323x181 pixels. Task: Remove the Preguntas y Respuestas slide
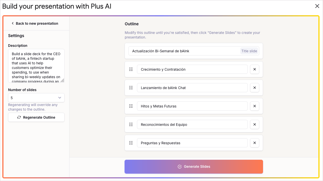click(254, 143)
